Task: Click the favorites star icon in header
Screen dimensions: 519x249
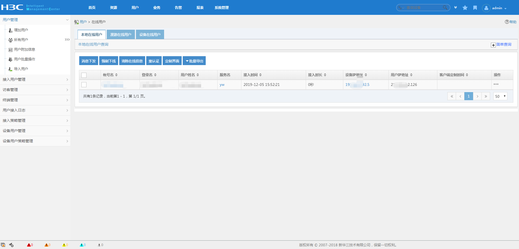Action: coord(465,8)
